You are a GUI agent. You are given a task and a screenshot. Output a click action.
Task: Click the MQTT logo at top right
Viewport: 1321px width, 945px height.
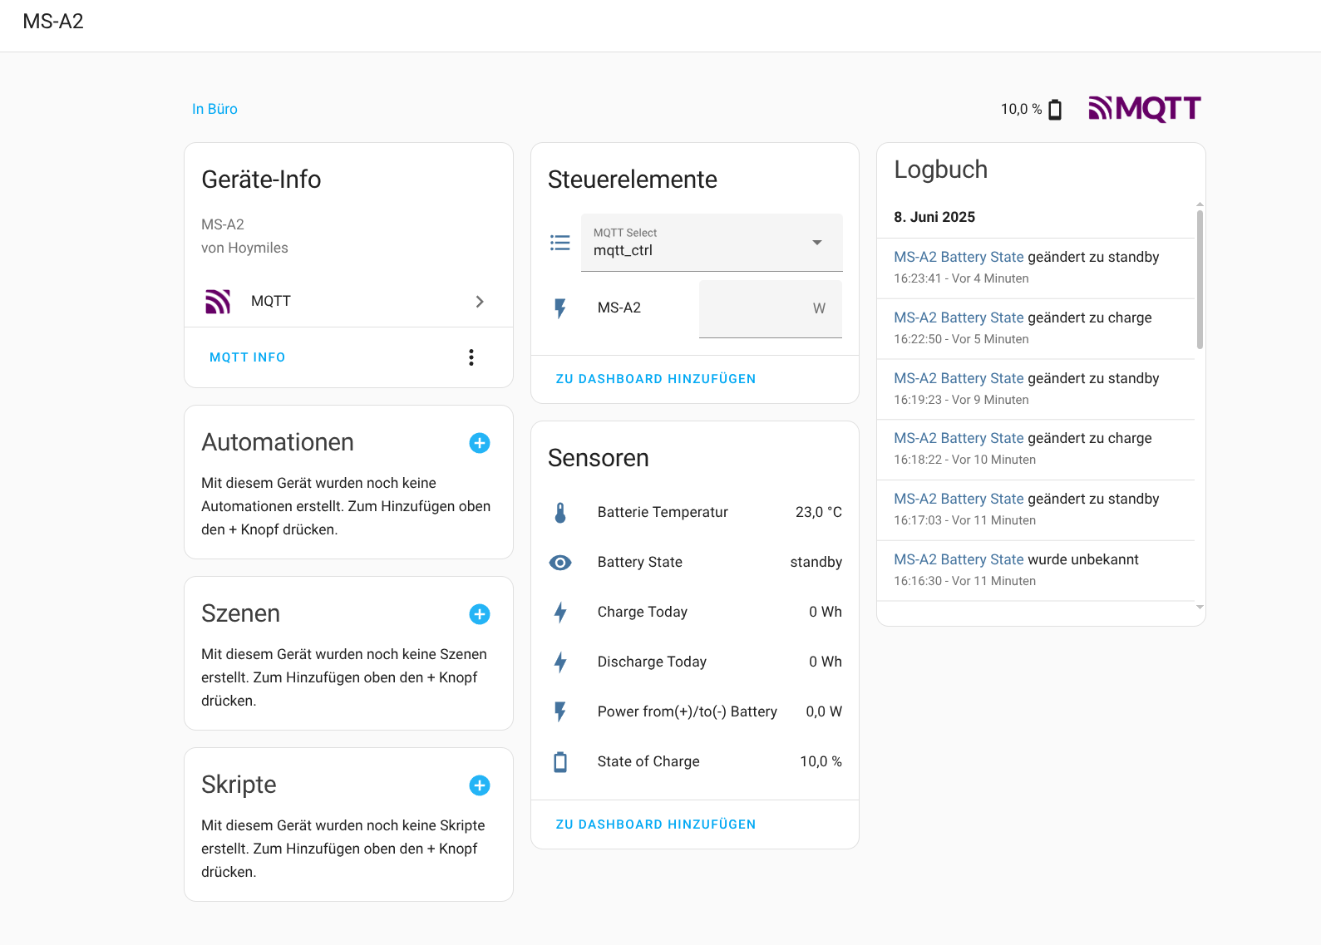(x=1145, y=109)
